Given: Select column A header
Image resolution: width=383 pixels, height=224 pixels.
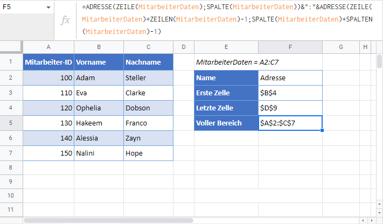Looking at the screenshot, I should click(x=48, y=47).
